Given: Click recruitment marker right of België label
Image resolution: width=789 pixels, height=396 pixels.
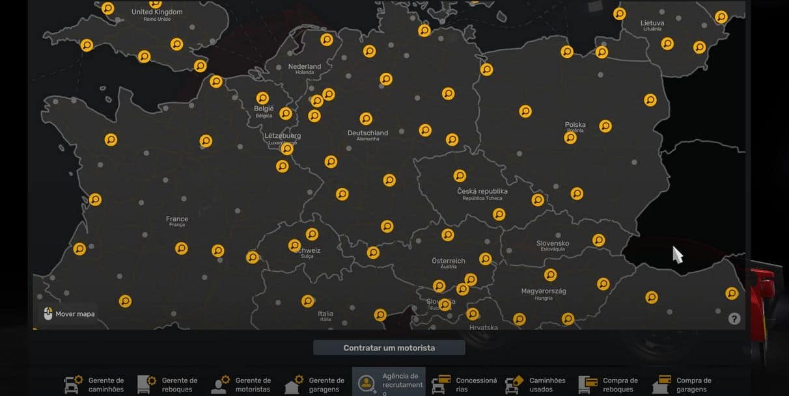Looking at the screenshot, I should 286,114.
